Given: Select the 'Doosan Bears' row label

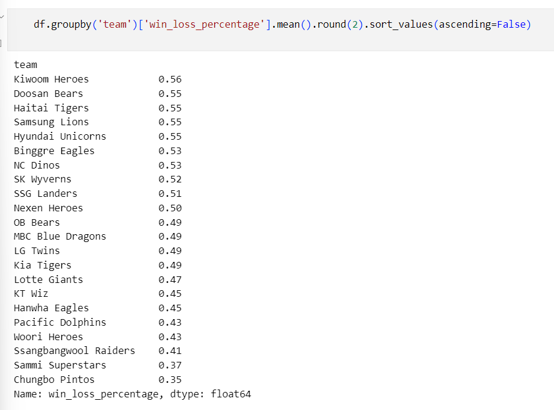Looking at the screenshot, I should click(48, 93).
